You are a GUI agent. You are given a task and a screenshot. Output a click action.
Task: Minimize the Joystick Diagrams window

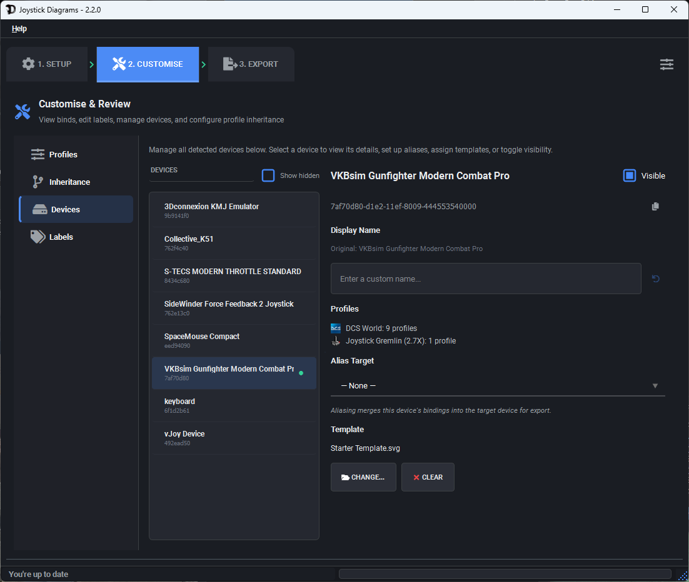click(617, 9)
